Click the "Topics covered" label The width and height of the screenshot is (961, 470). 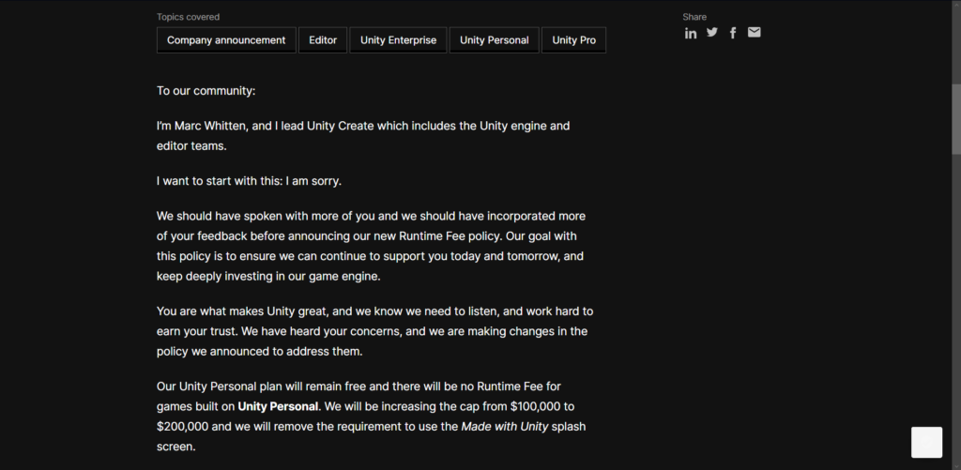(188, 17)
